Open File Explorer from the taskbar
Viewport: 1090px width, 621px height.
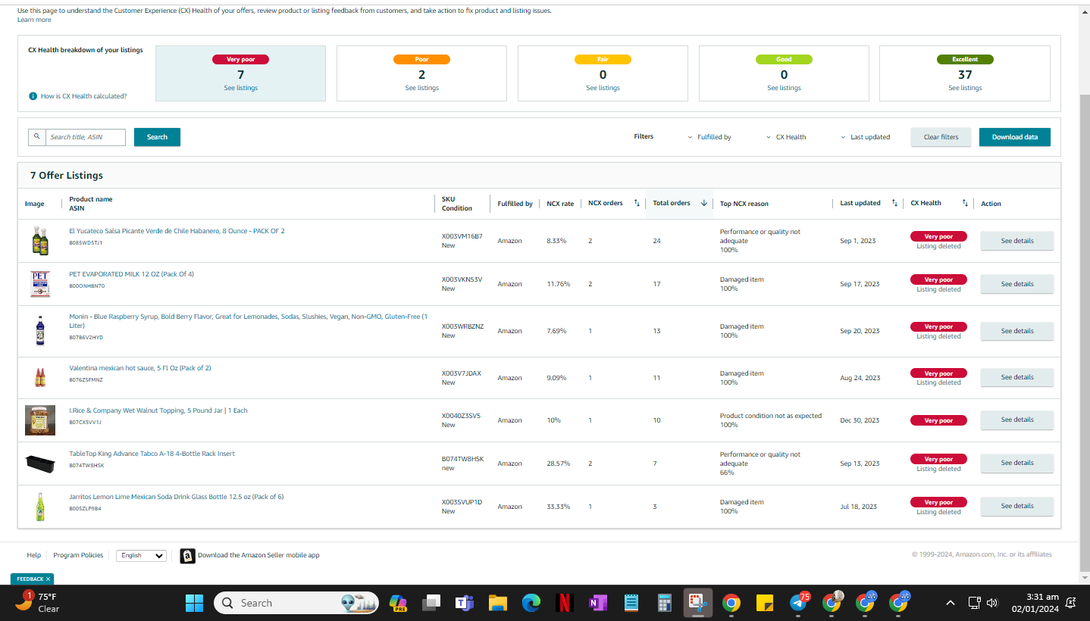click(x=497, y=603)
